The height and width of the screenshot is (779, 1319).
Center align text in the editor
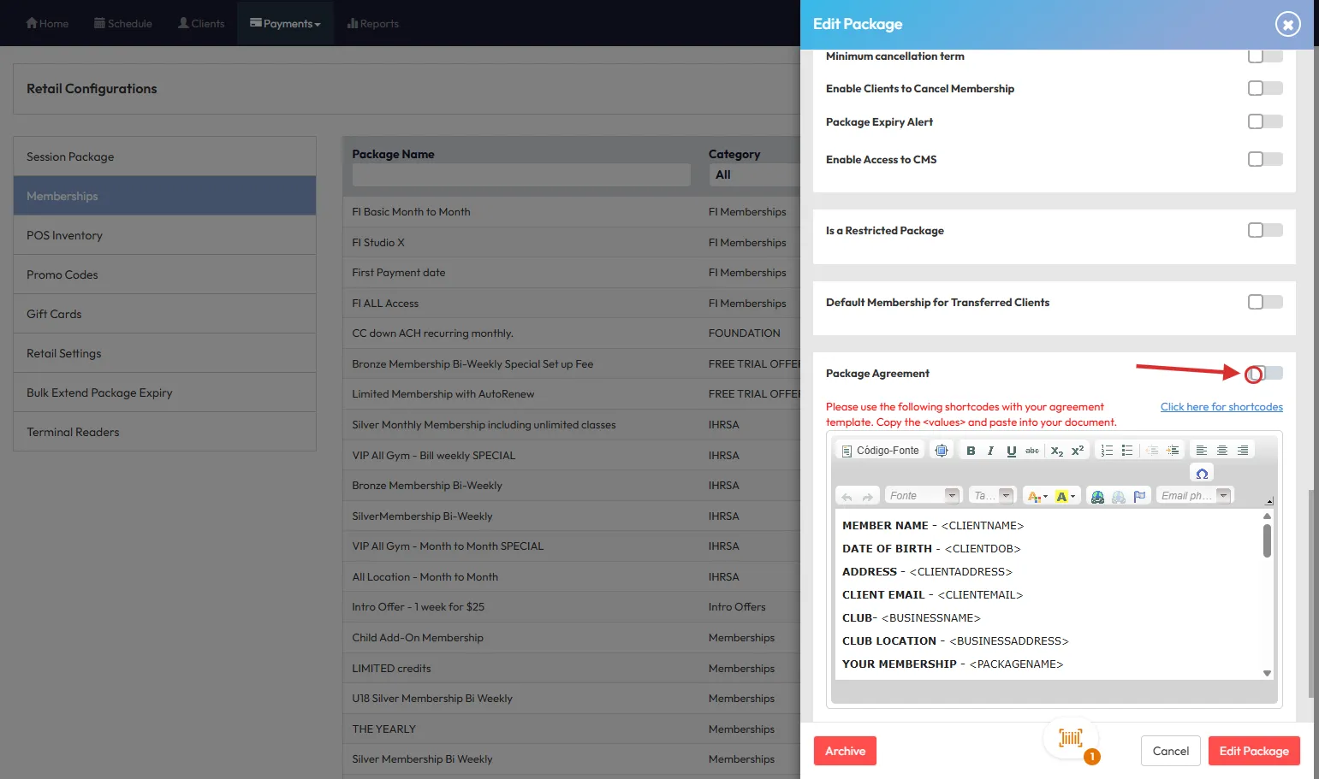point(1222,451)
